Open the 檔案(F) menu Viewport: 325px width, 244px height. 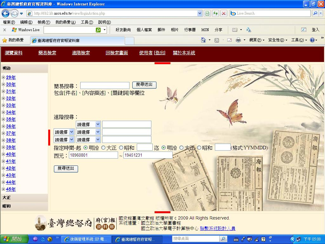tap(8, 22)
